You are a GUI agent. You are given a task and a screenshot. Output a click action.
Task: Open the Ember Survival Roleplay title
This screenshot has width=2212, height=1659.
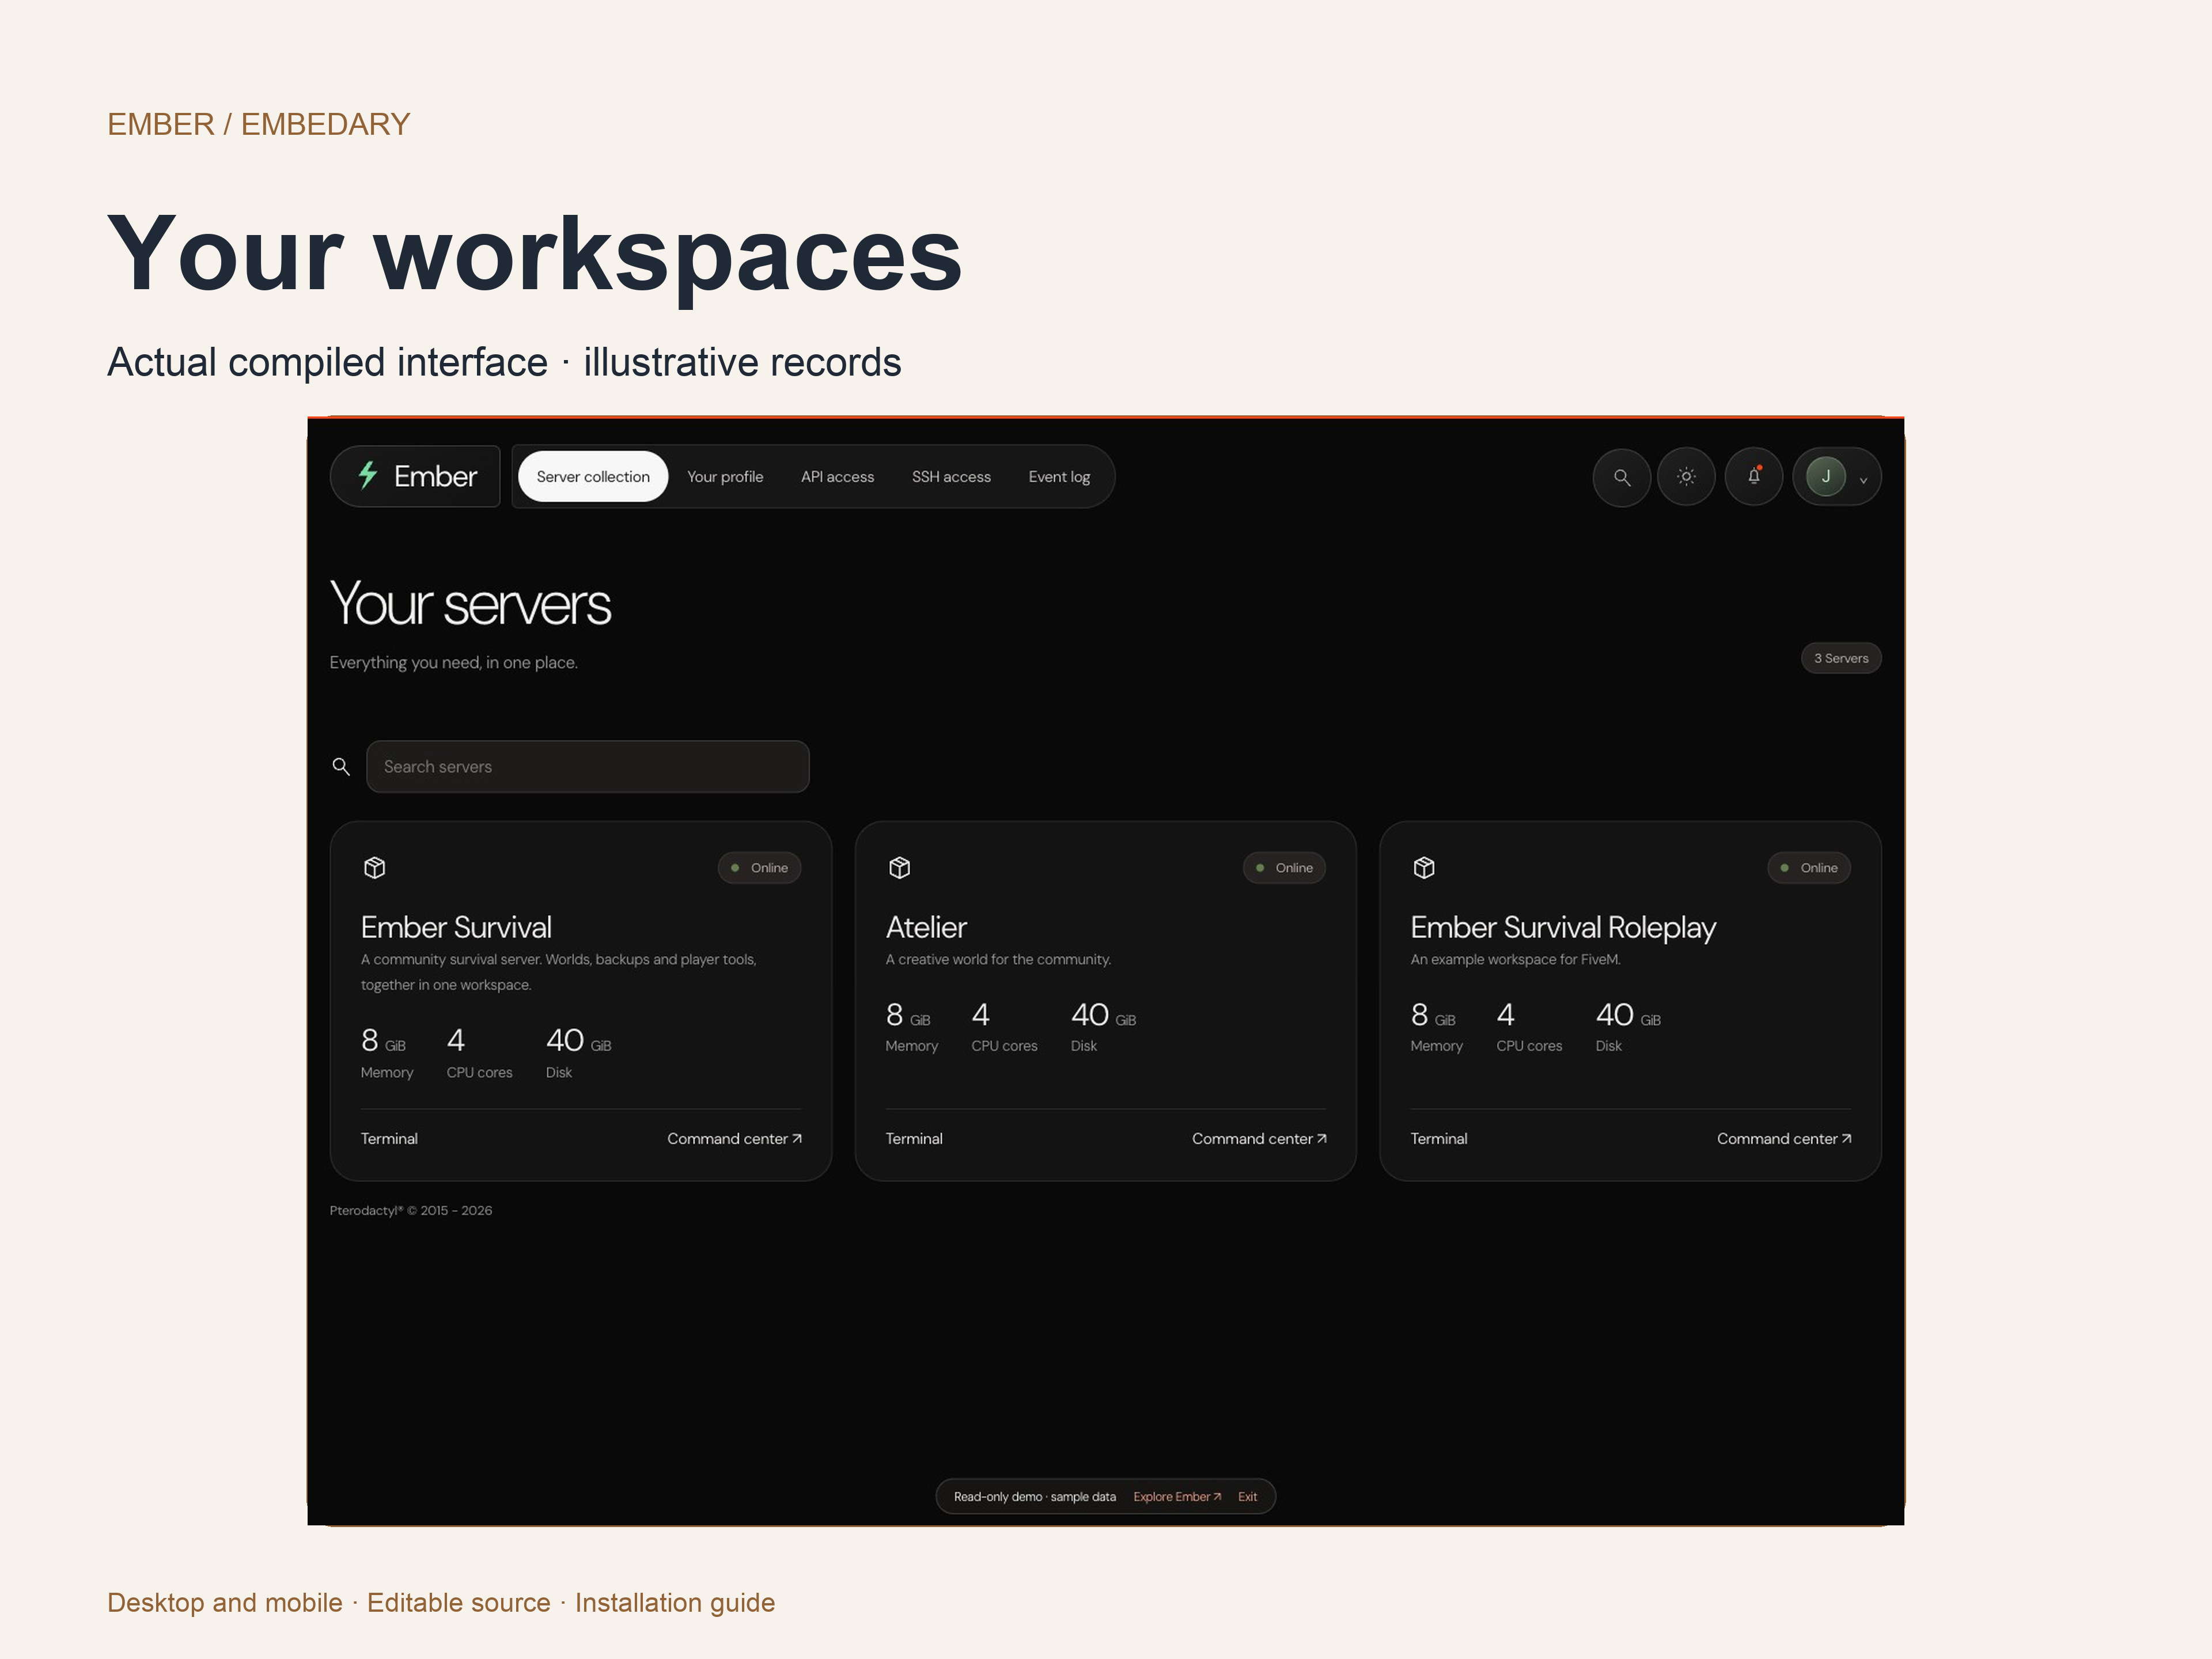pos(1563,928)
